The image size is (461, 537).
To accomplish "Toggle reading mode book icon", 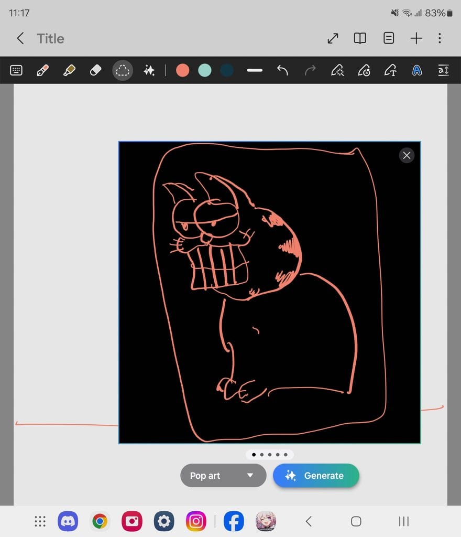I will [360, 38].
